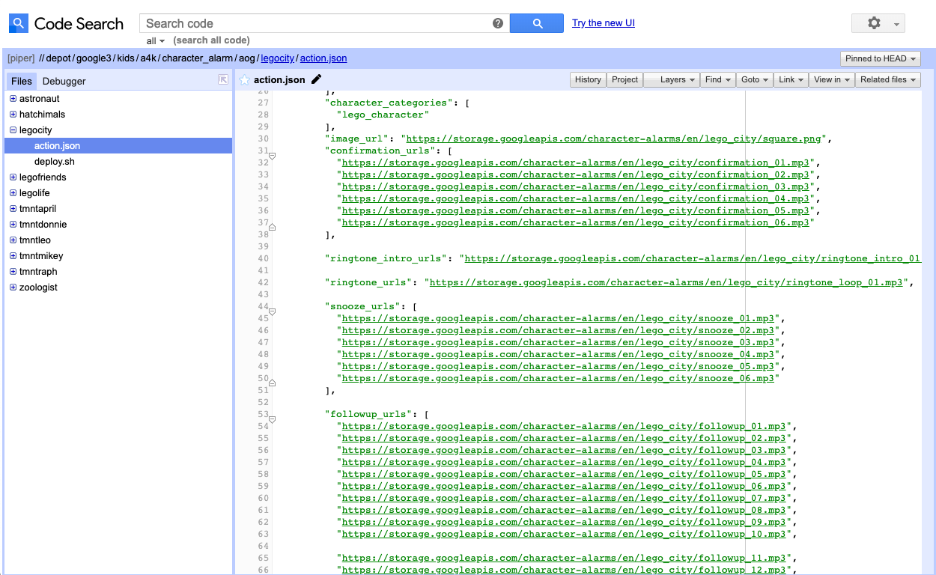Click the pencil edit icon beside action.json
936x575 pixels.
click(316, 79)
